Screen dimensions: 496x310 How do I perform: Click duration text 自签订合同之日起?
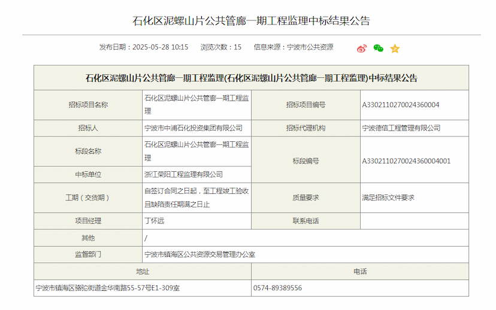pos(171,191)
